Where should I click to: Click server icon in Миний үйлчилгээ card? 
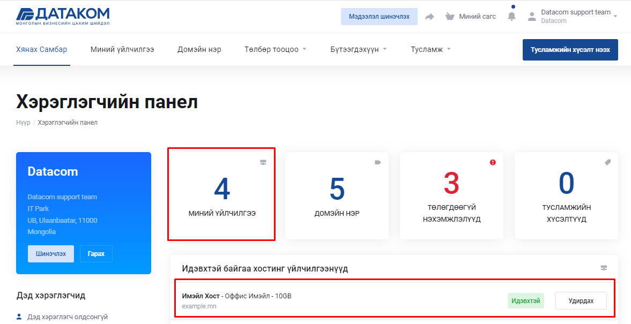pyautogui.click(x=263, y=162)
